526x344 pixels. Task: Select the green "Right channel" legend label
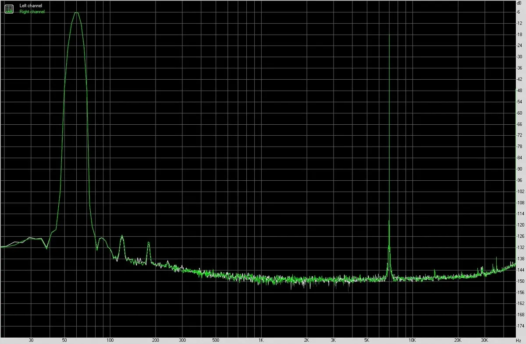pos(32,12)
